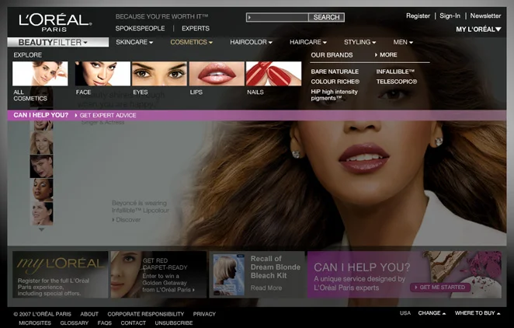Image resolution: width=514 pixels, height=328 pixels.
Task: Expand the MY L'ORÉAL dropdown
Action: (478, 30)
